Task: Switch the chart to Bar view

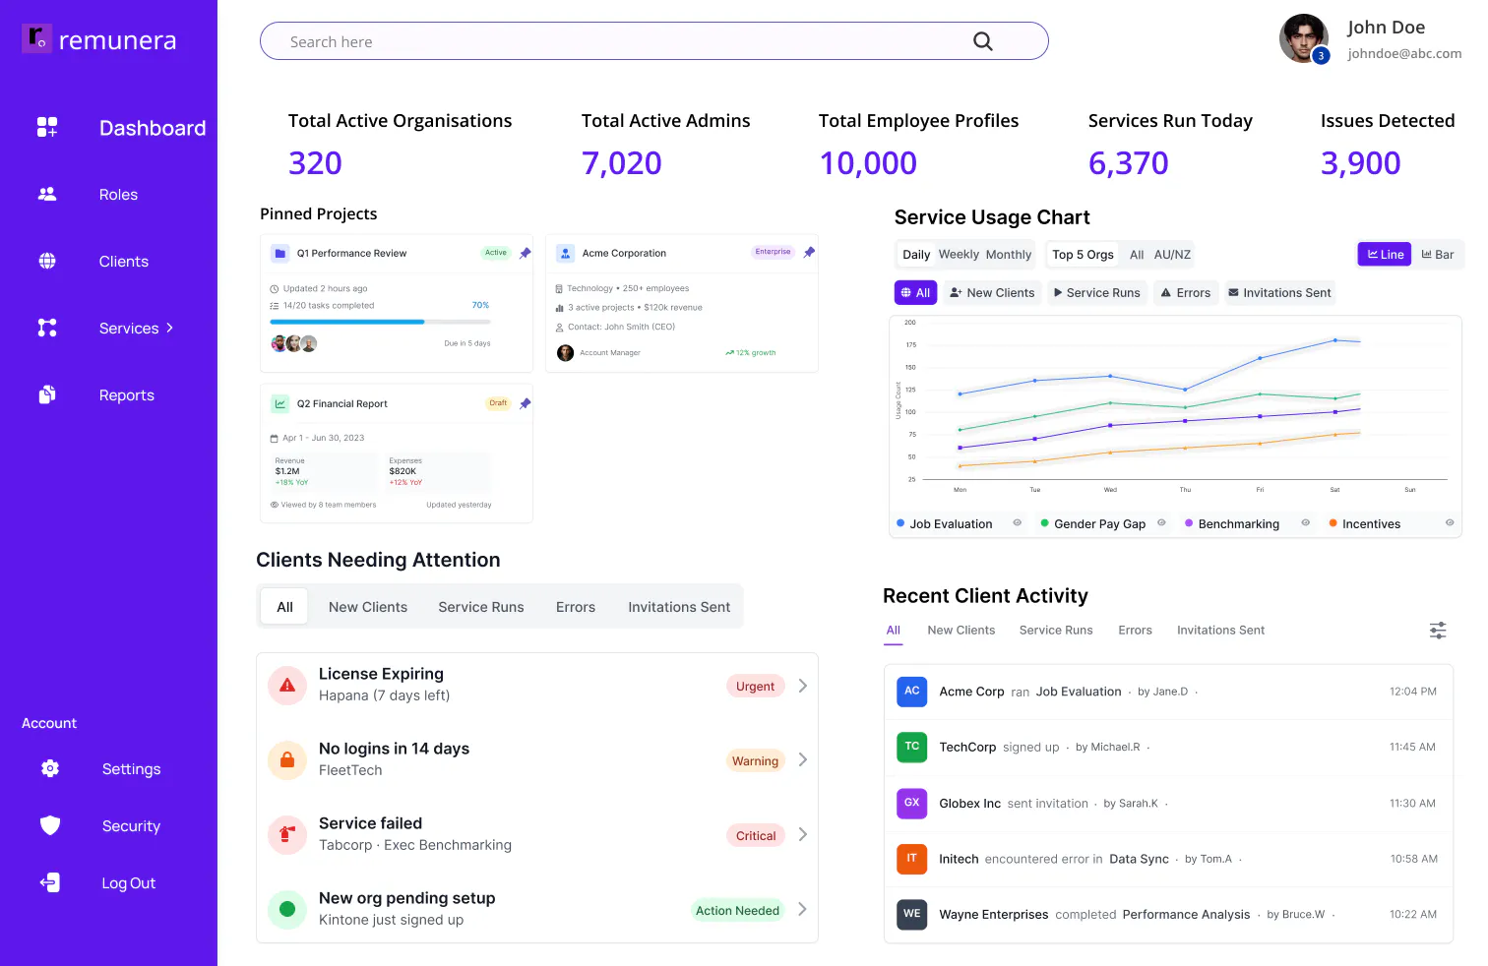Action: [1438, 254]
